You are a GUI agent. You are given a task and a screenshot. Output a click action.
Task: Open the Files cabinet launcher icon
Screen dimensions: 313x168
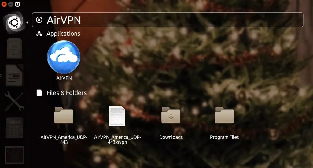14,49
